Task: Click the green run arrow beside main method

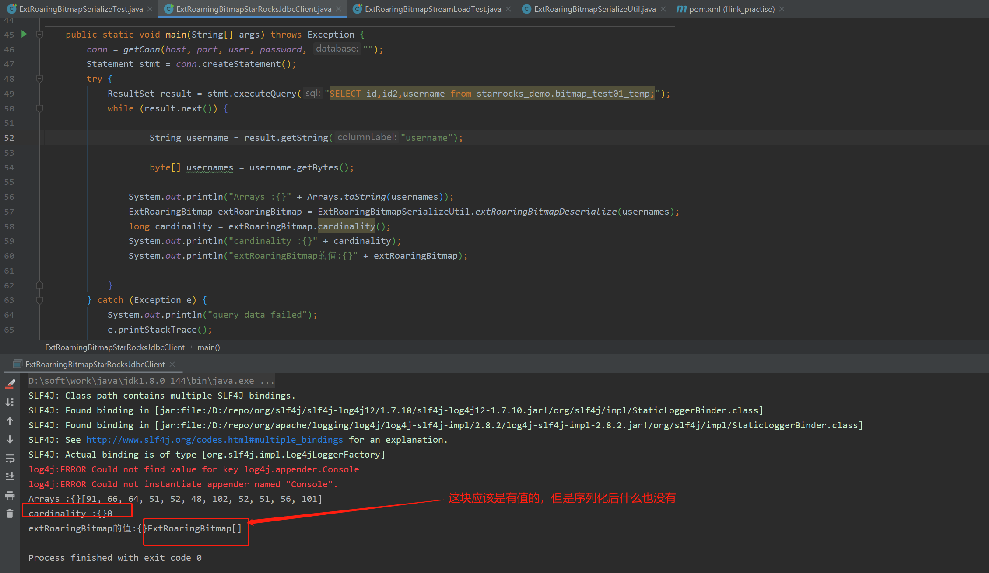Action: (24, 34)
